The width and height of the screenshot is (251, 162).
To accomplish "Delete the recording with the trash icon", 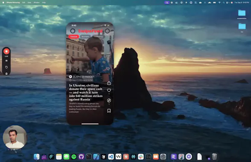I will tap(6, 74).
